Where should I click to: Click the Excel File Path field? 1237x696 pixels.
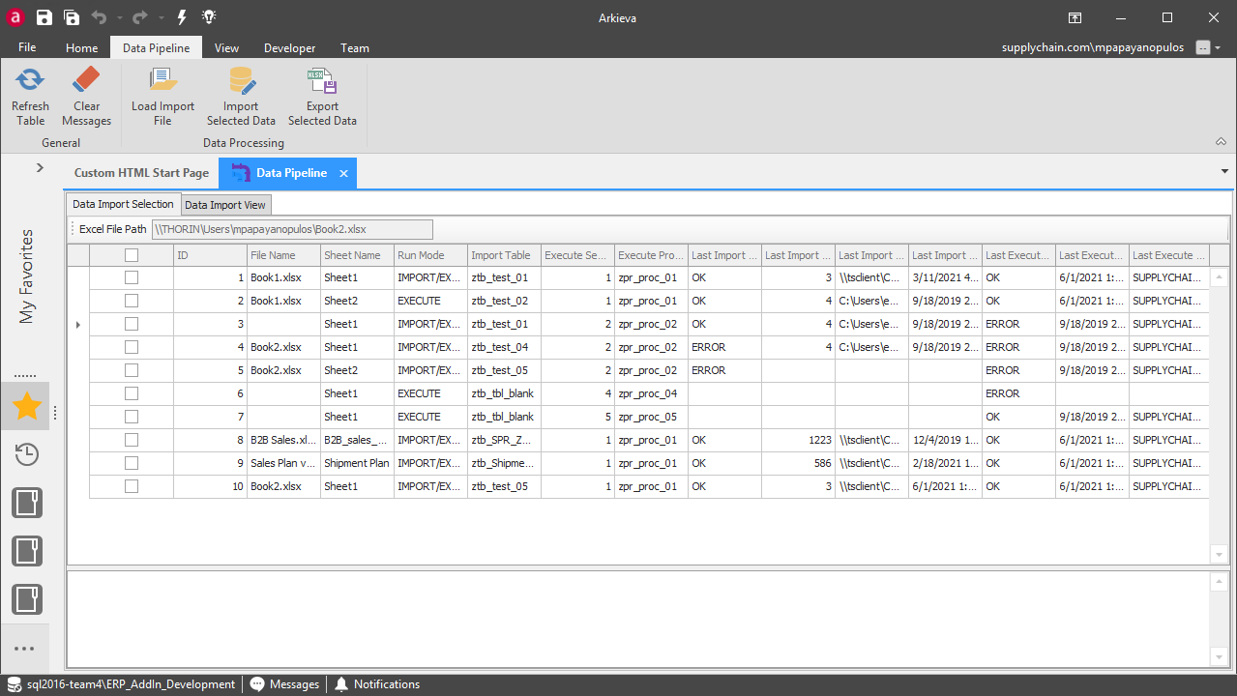pos(292,229)
